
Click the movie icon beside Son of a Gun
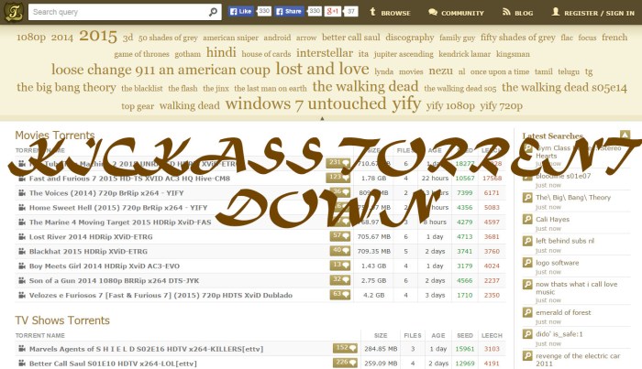pos(22,281)
